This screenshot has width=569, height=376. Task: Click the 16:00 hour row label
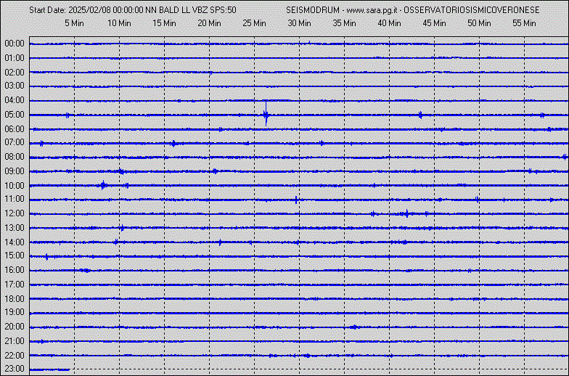(15, 270)
